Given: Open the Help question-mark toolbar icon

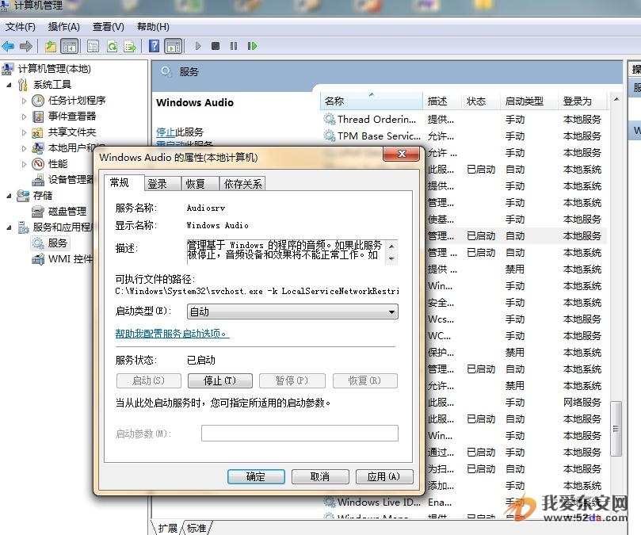Looking at the screenshot, I should [x=155, y=46].
